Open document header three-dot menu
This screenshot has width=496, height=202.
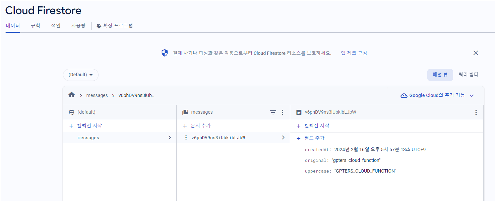(476, 112)
